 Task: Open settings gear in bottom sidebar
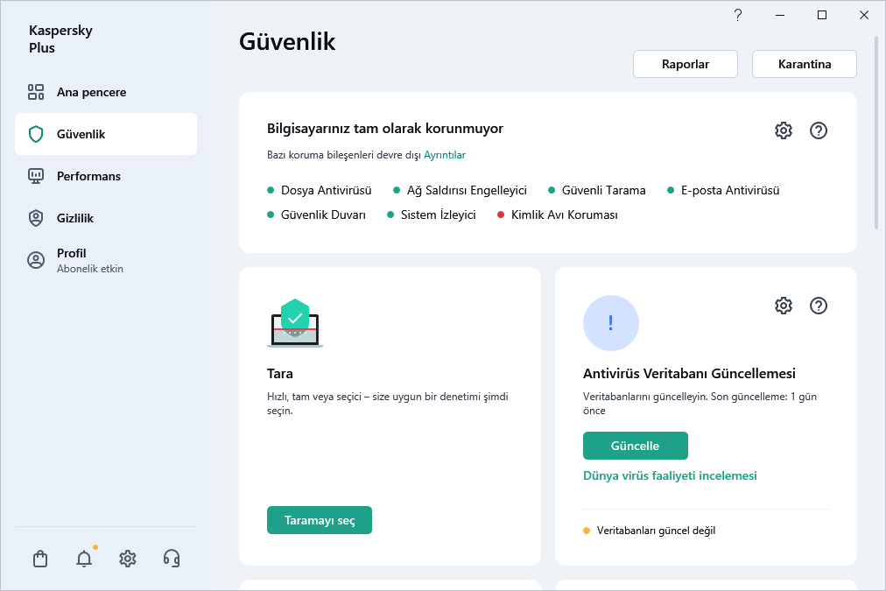pyautogui.click(x=128, y=559)
